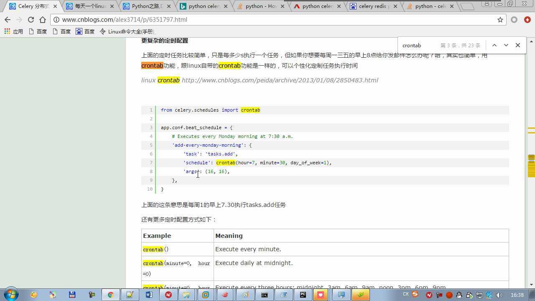Close the Celery 分布式 tab
The height and width of the screenshot is (301, 535).
click(55, 6)
